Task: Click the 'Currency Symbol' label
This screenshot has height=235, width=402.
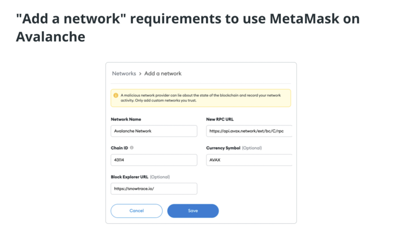Action: click(223, 148)
